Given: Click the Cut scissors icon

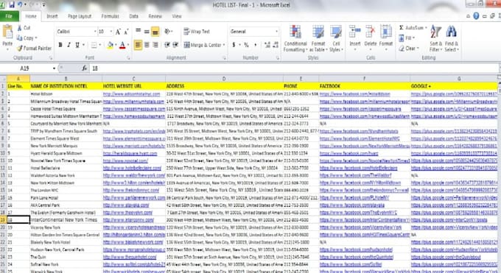Looking at the screenshot, I should pyautogui.click(x=20, y=28).
